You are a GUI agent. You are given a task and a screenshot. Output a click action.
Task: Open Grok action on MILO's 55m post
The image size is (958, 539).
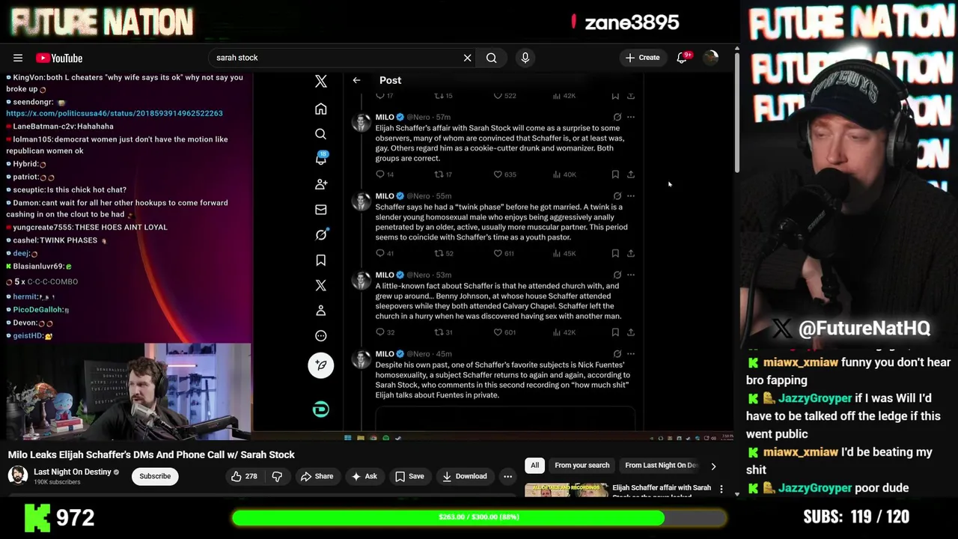point(617,196)
